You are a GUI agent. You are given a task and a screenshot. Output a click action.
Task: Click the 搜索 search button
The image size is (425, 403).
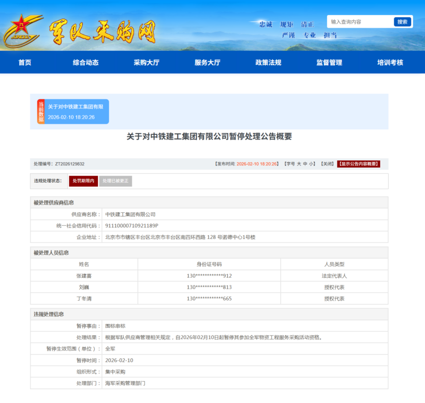pyautogui.click(x=402, y=21)
